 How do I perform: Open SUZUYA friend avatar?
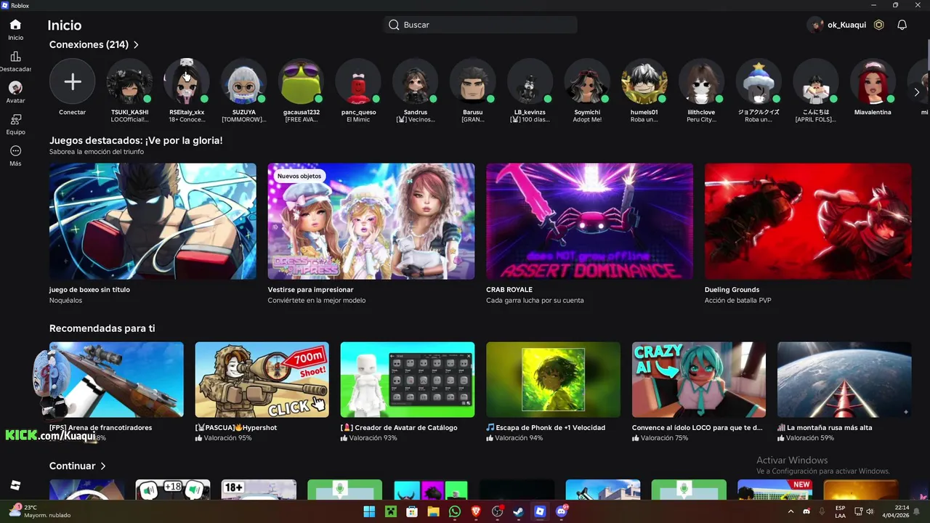click(244, 81)
